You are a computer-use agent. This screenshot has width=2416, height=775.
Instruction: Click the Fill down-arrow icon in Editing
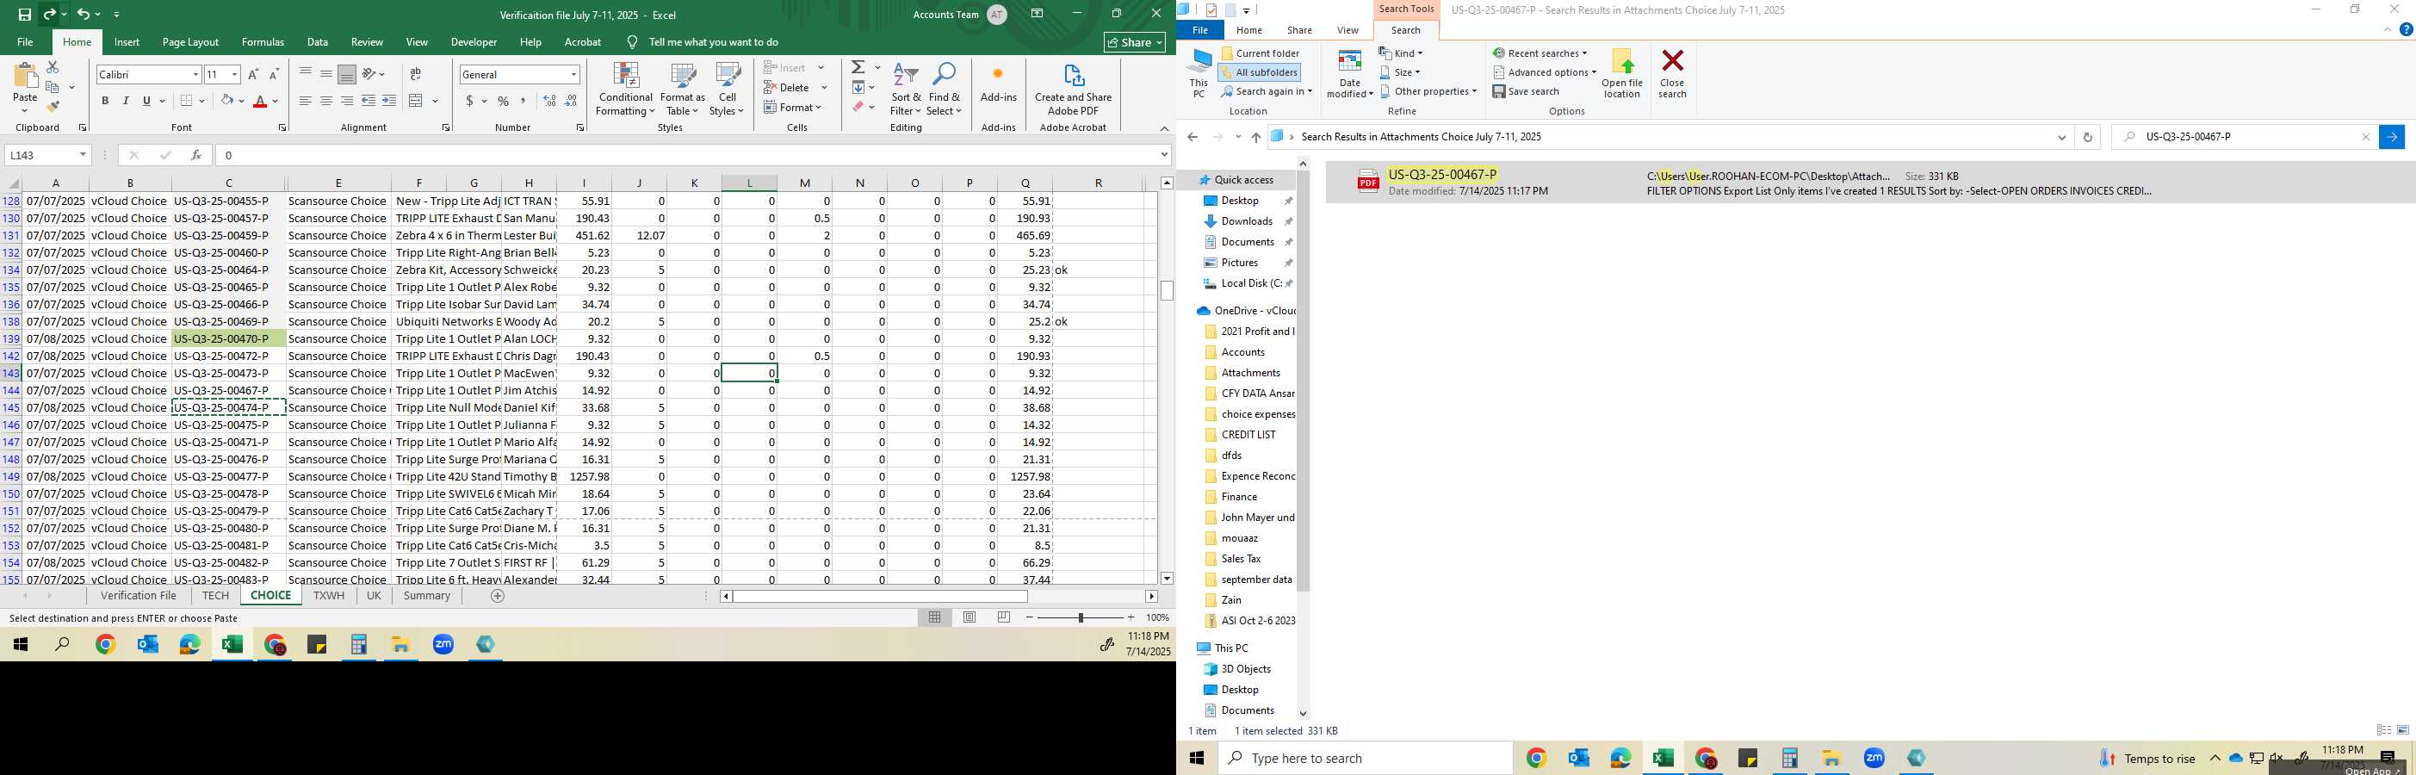pos(858,87)
